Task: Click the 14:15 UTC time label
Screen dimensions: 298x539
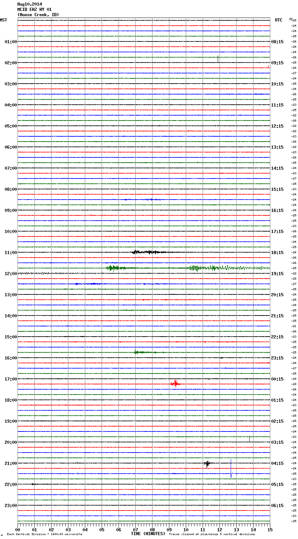Action: pyautogui.click(x=277, y=168)
